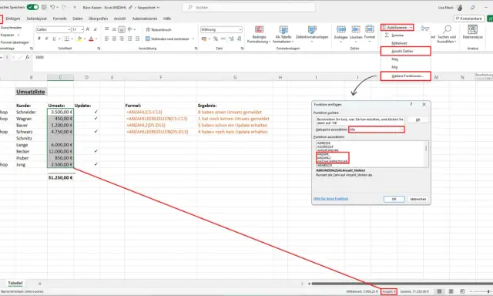Open the font color dropdown arrow
493x296 pixels.
point(96,39)
